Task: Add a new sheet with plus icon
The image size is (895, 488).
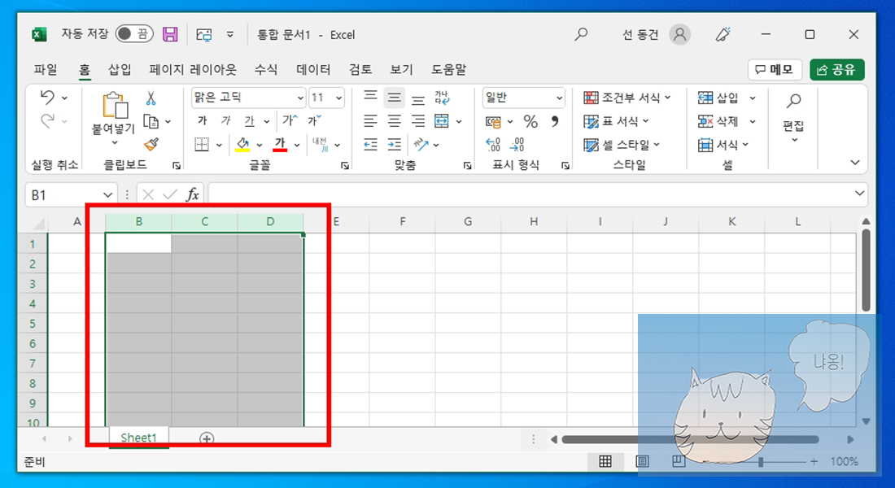Action: point(207,438)
